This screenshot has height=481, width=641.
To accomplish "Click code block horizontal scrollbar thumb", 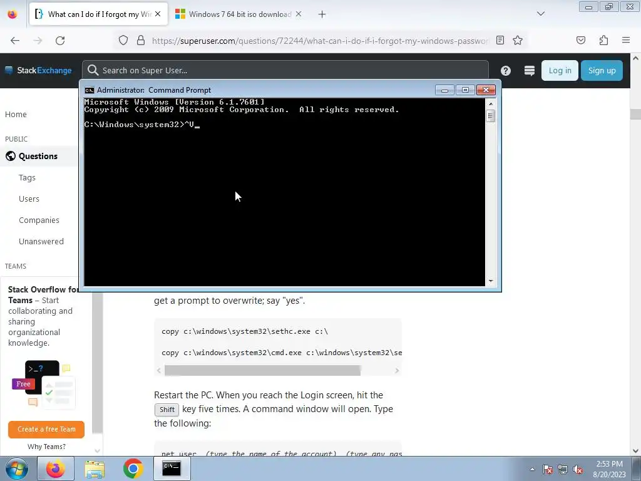I will tap(262, 370).
